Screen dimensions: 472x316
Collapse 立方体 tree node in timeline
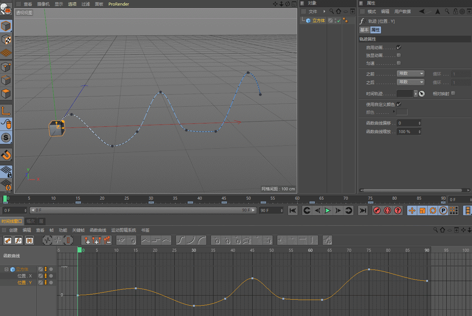[6, 269]
